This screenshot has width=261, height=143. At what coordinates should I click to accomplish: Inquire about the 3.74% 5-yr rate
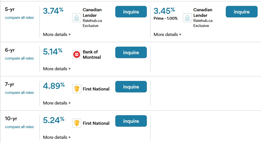point(131,12)
